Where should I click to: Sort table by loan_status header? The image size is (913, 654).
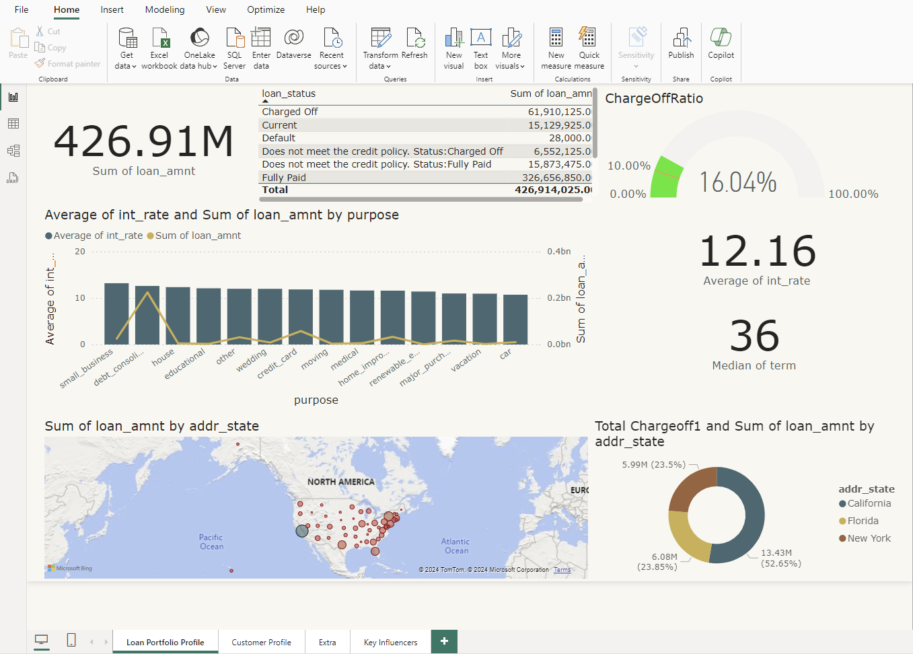click(x=289, y=94)
